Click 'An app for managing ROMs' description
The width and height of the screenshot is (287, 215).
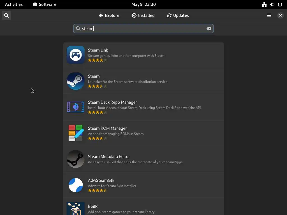116,134
